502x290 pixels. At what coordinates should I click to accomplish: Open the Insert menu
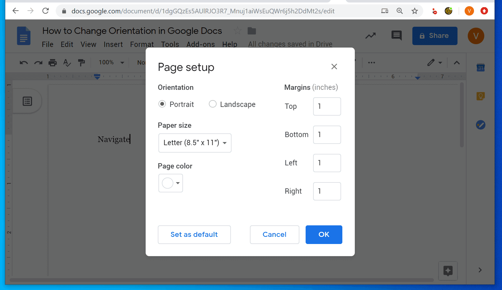point(113,44)
